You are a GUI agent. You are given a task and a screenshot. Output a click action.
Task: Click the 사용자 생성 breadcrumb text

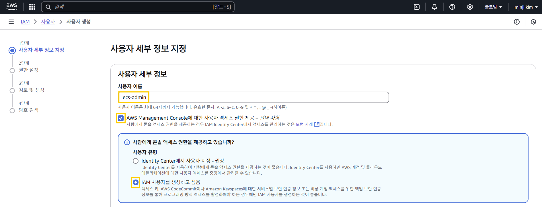(79, 22)
